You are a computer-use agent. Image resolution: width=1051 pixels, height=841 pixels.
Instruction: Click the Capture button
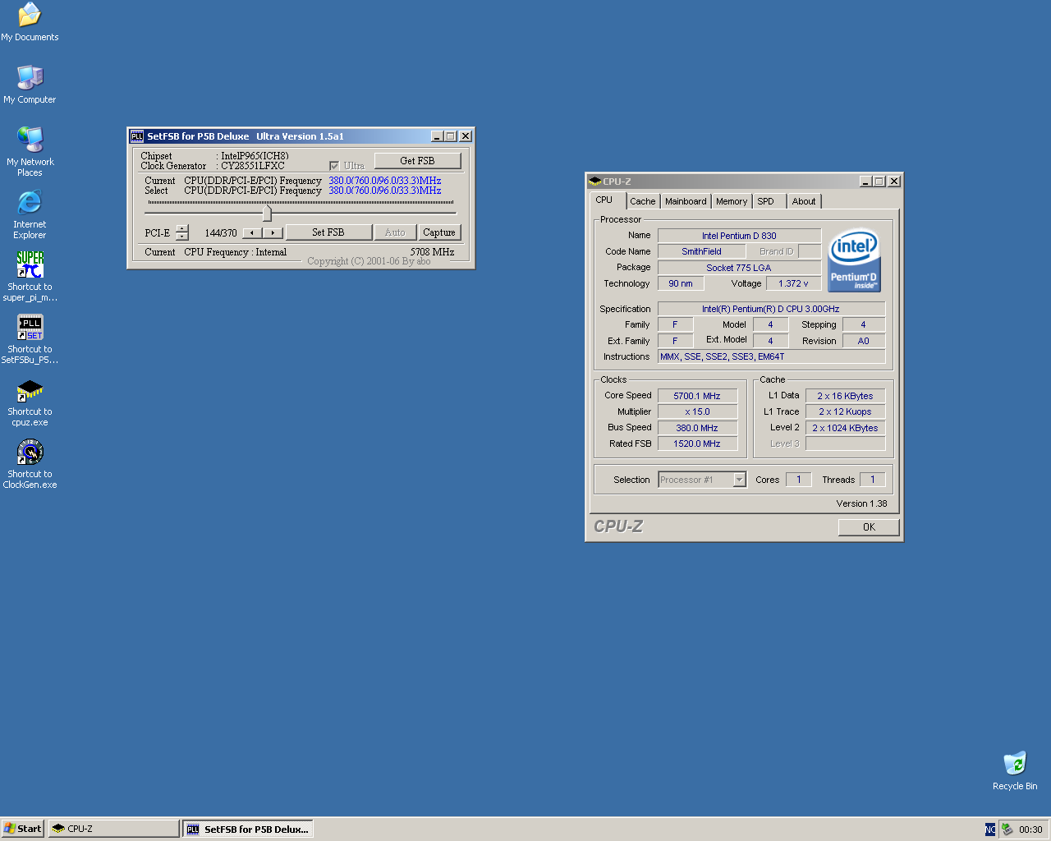439,232
